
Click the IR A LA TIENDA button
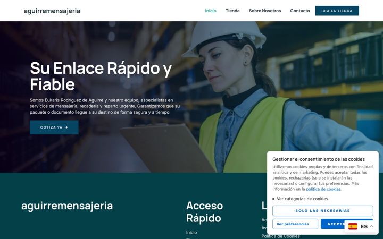point(337,11)
